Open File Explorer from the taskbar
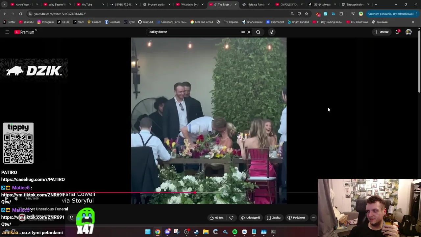This screenshot has width=421, height=237. (x=206, y=232)
